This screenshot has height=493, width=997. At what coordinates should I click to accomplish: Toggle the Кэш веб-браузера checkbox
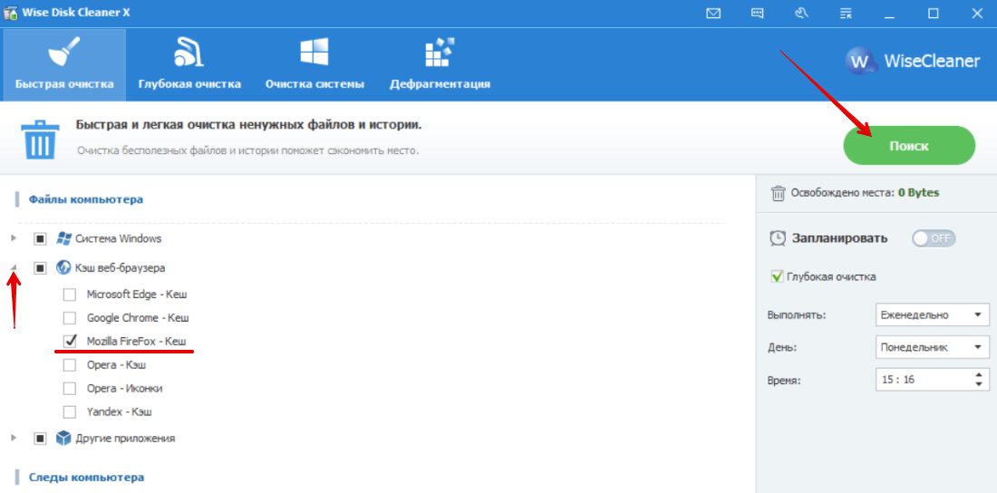(40, 269)
